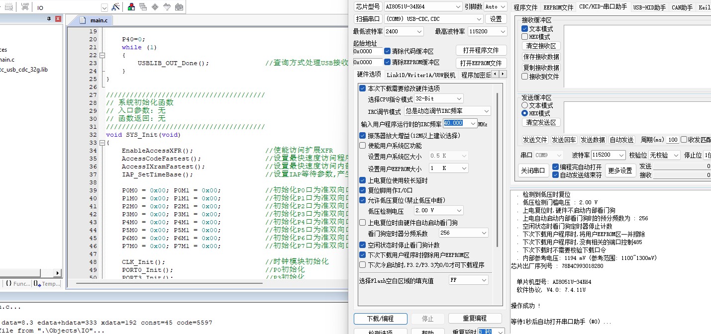Select the USB-HID助手 tab
The width and height of the screenshot is (711, 334).
[x=649, y=7]
